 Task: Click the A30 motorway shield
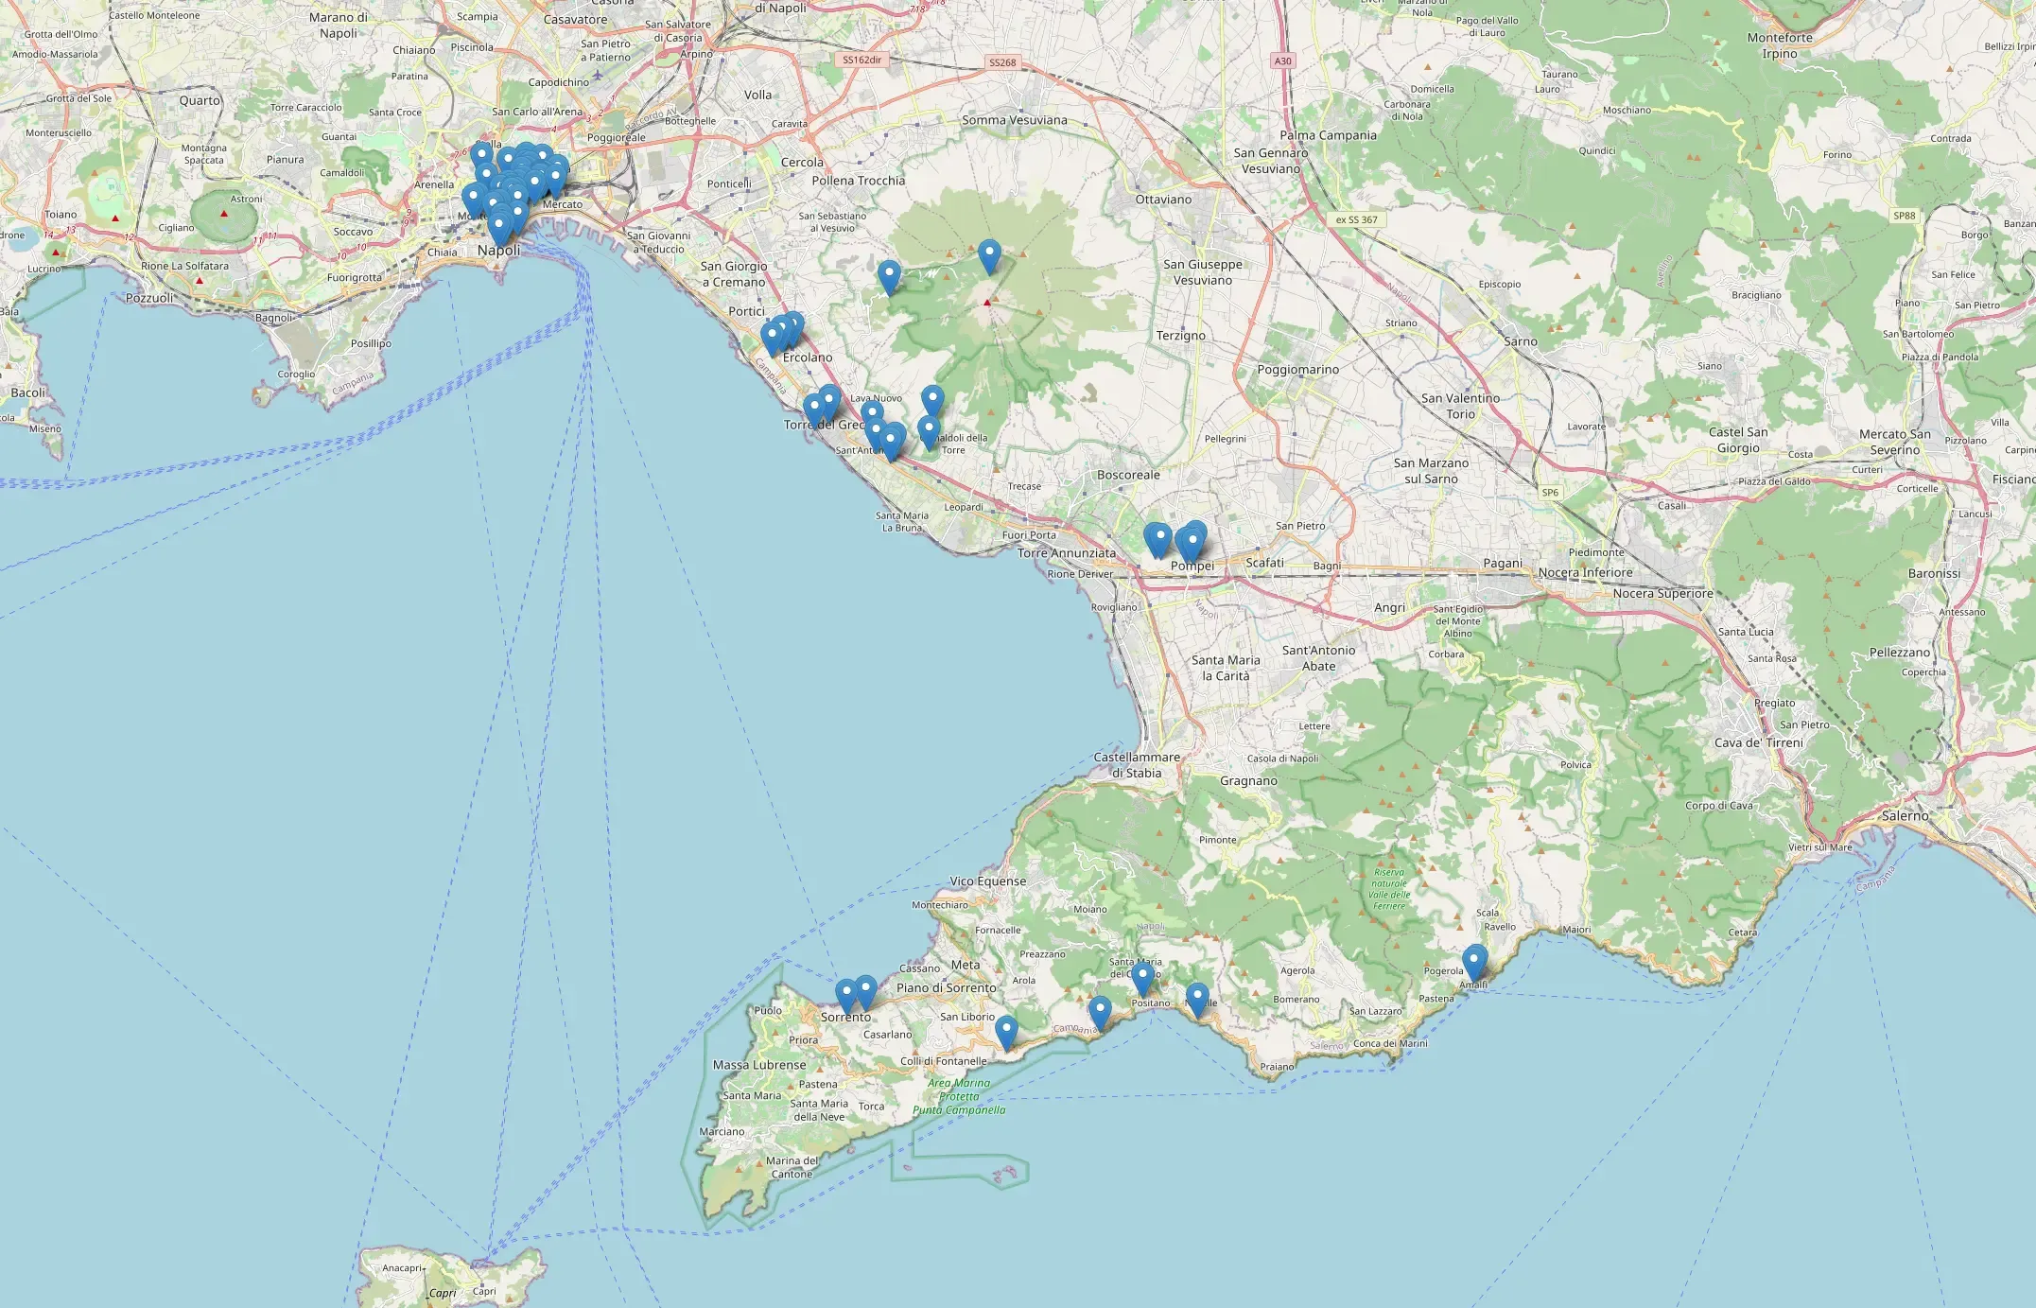tap(1282, 61)
